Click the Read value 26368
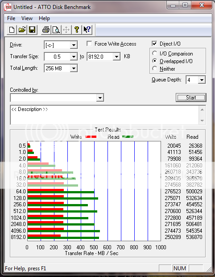The width and height of the screenshot is (215, 277). [195, 146]
